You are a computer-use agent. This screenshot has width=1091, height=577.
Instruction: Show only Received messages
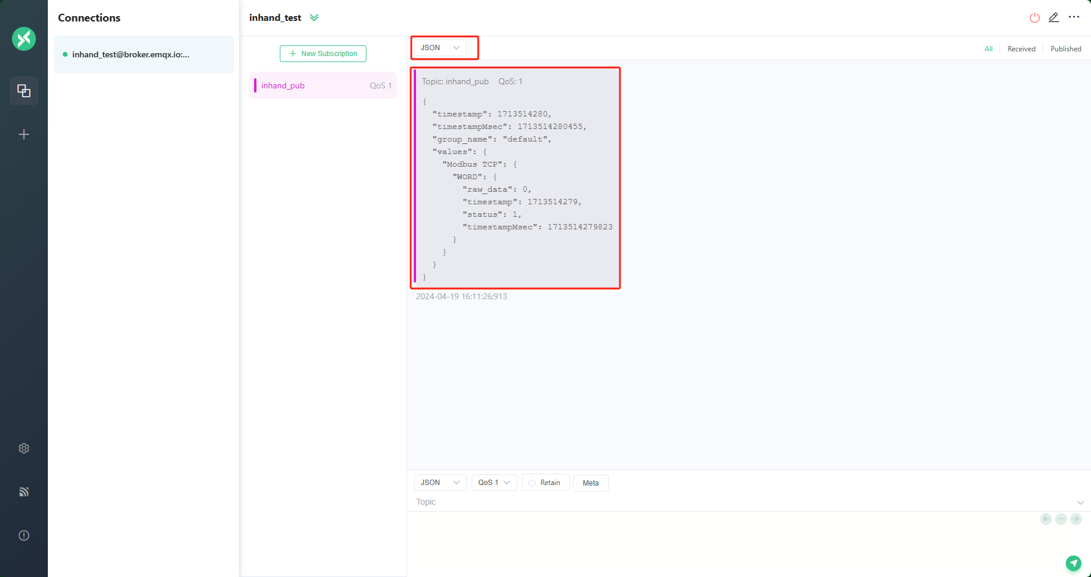pos(1021,49)
